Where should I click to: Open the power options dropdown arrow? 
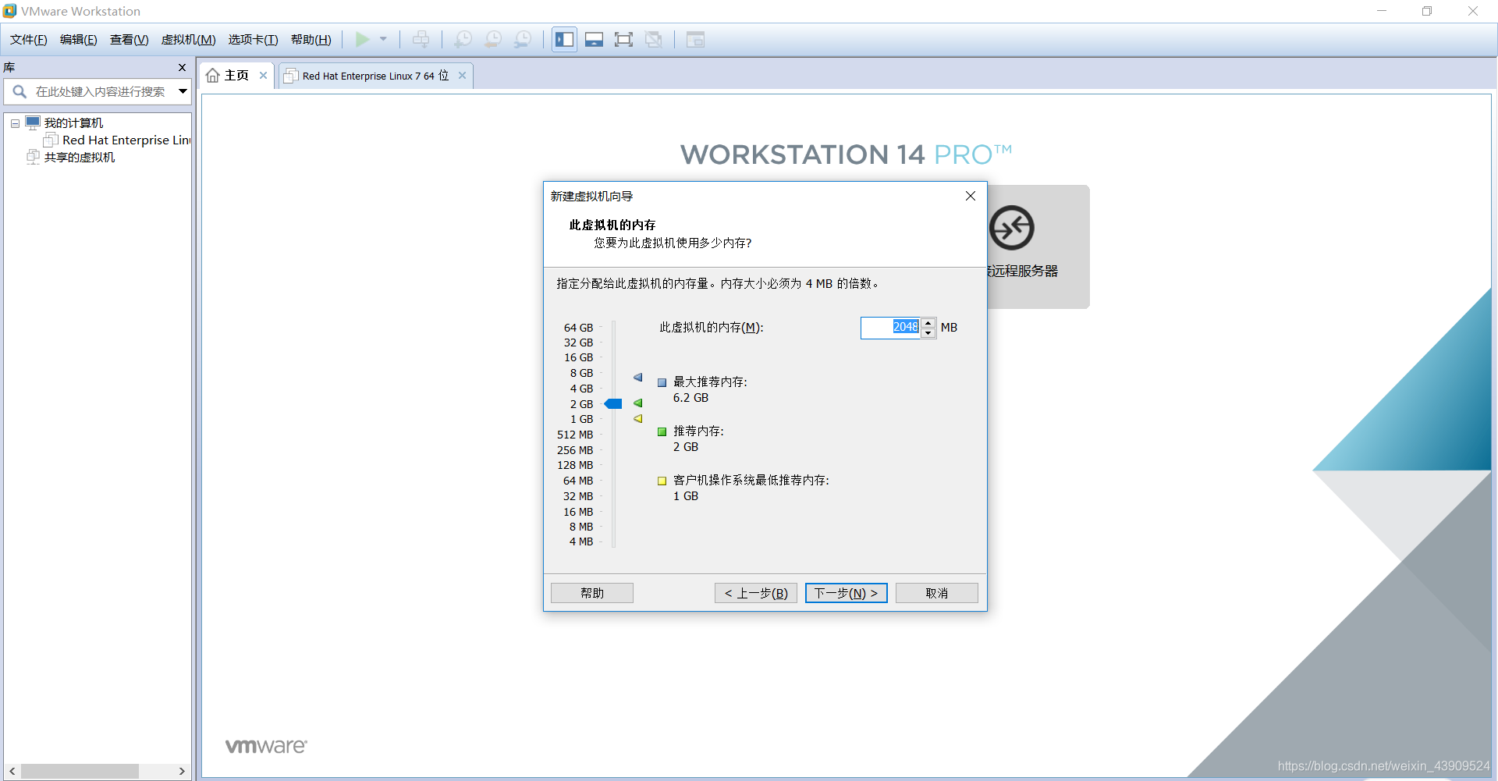pos(383,39)
